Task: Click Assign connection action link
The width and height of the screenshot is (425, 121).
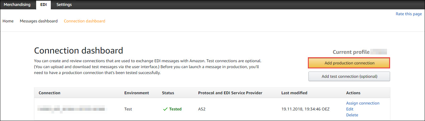Action: (x=363, y=103)
